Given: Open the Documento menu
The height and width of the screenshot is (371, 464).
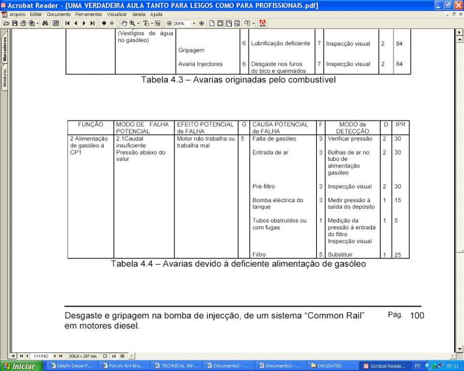Looking at the screenshot, I should pos(59,14).
